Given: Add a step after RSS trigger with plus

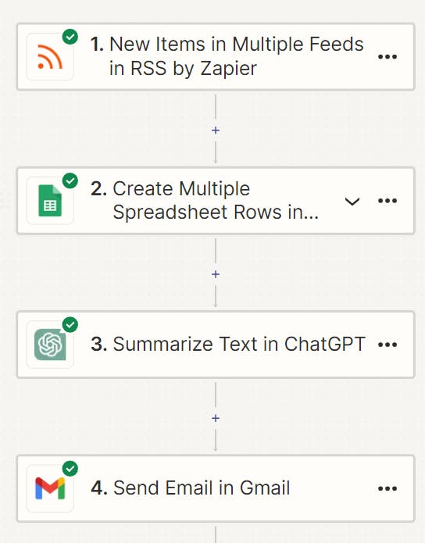Looking at the screenshot, I should pos(216,130).
